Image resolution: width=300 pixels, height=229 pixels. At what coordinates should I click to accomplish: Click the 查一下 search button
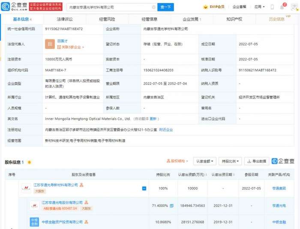pyautogui.click(x=165, y=7)
